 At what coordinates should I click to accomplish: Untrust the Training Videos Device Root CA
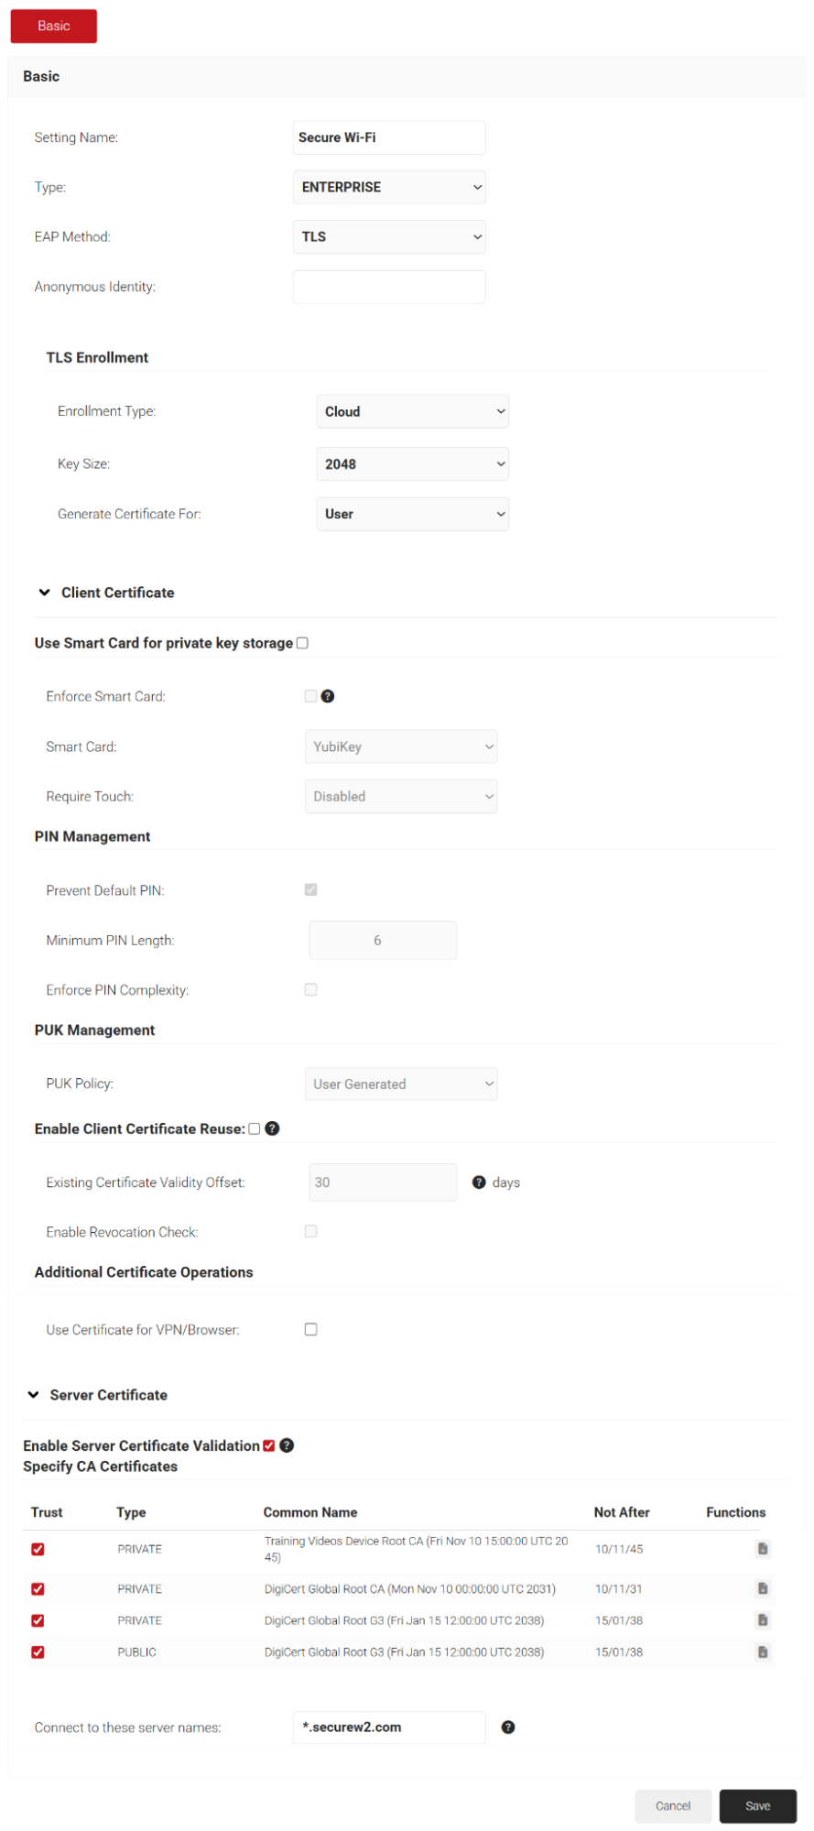pyautogui.click(x=38, y=1549)
